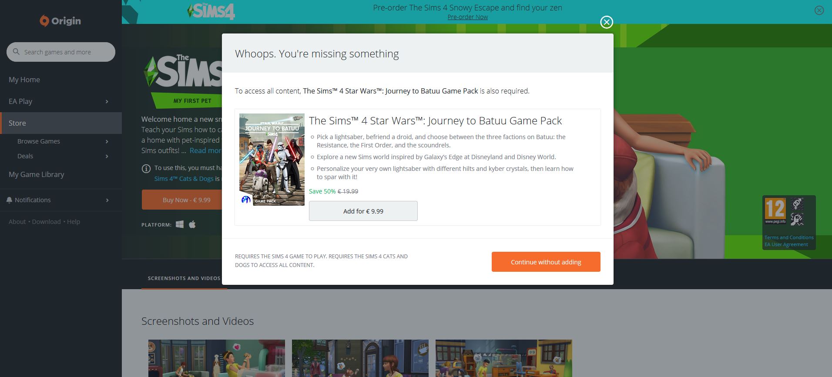Click the Origin logo in sidebar
Viewport: 832px width, 377px height.
(x=60, y=21)
